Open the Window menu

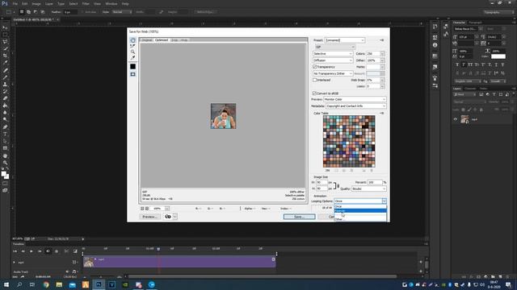coord(111,3)
